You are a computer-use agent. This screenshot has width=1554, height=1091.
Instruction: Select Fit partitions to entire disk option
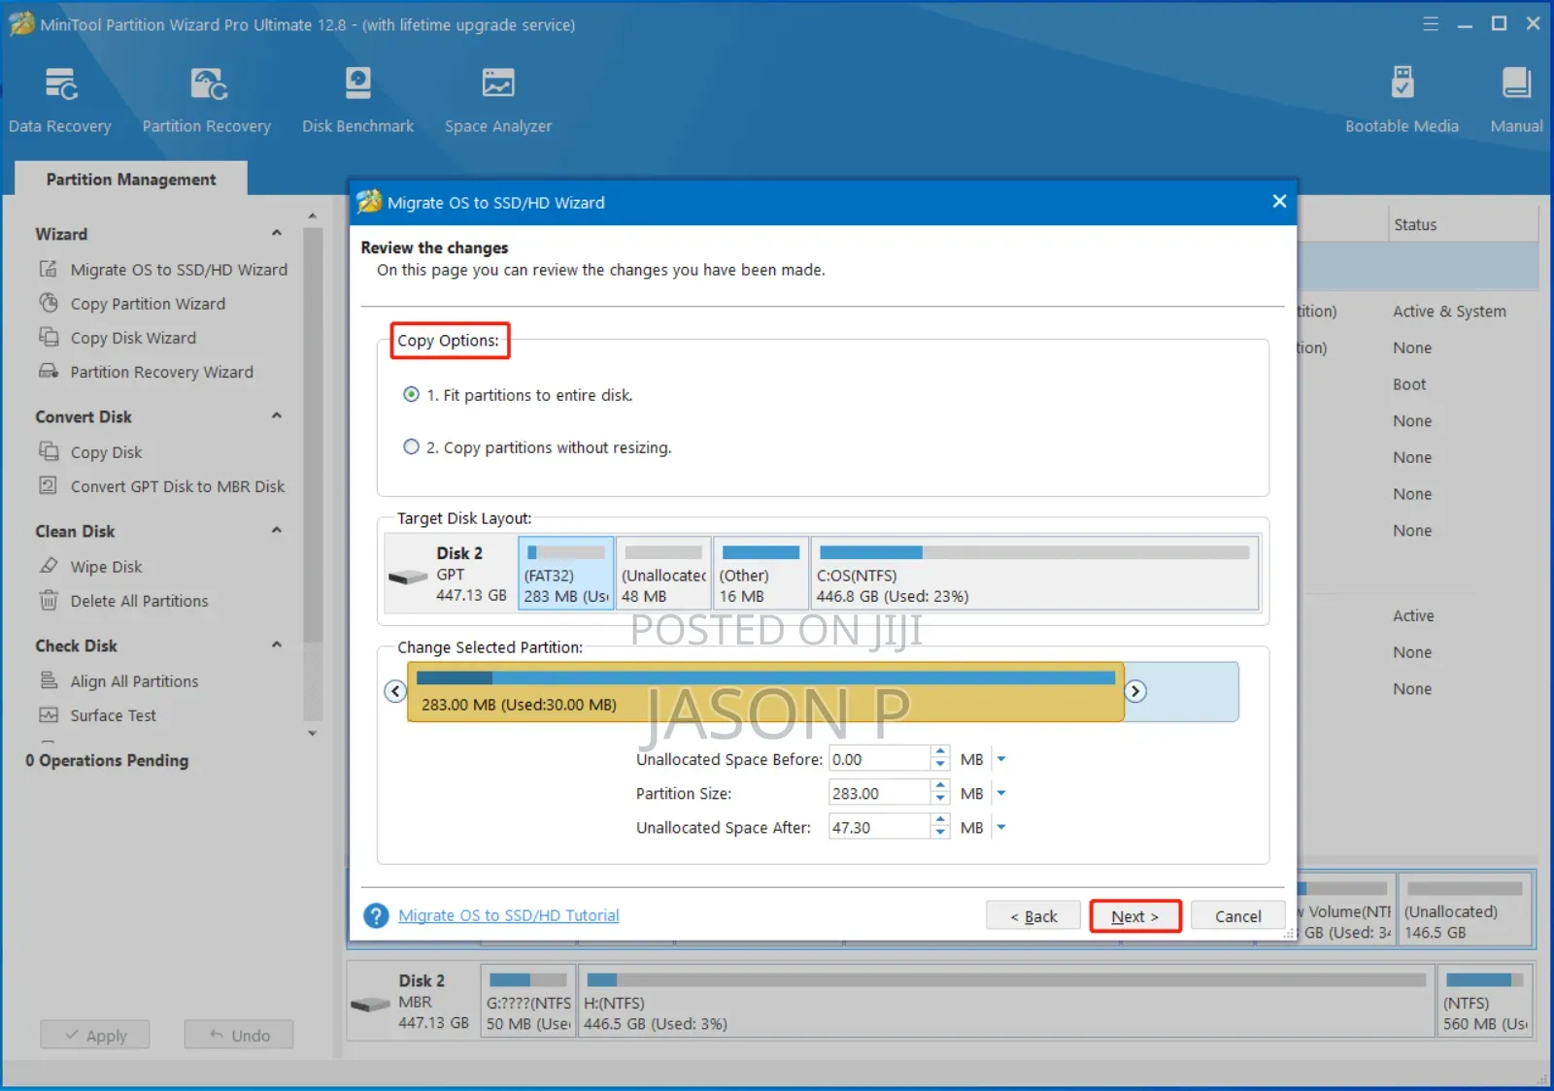coord(518,395)
